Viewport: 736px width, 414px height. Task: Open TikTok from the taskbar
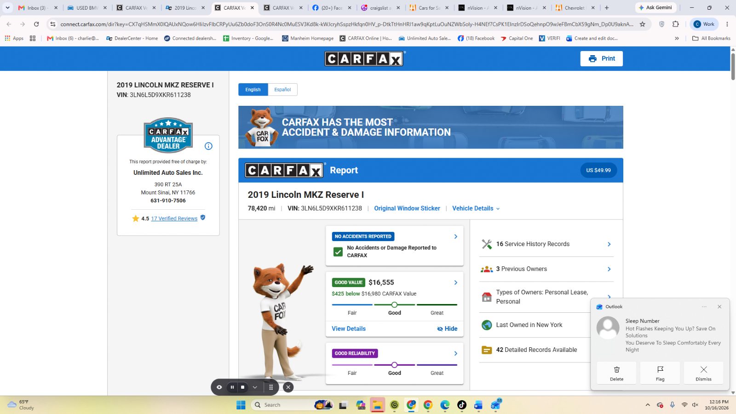(462, 405)
